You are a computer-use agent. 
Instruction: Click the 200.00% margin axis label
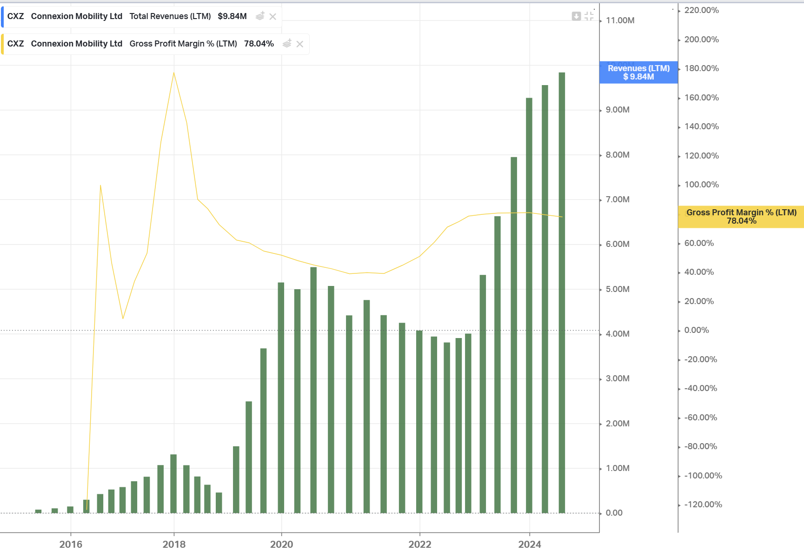point(701,40)
